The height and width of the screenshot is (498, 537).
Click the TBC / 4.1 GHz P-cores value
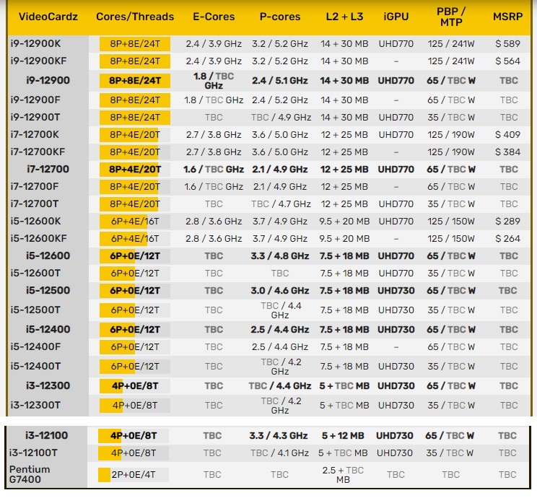(279, 453)
